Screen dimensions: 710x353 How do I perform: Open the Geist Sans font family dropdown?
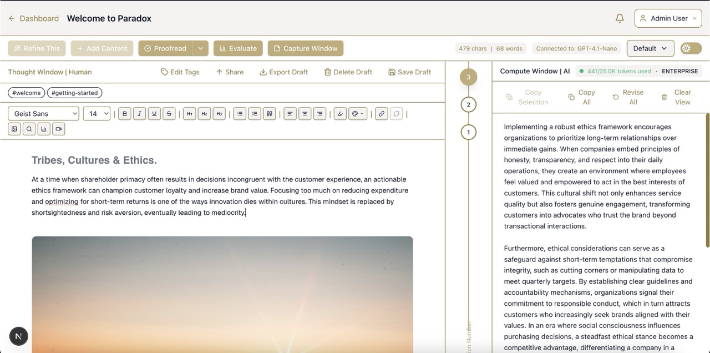43,114
